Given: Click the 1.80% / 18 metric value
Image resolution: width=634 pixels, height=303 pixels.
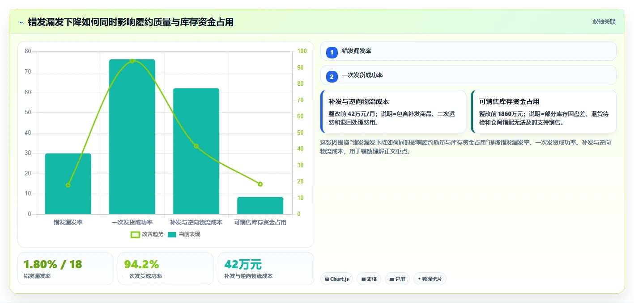Looking at the screenshot, I should tap(53, 265).
